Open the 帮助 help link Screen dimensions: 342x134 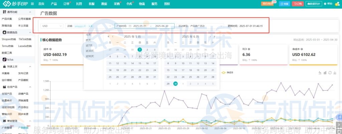328,4
